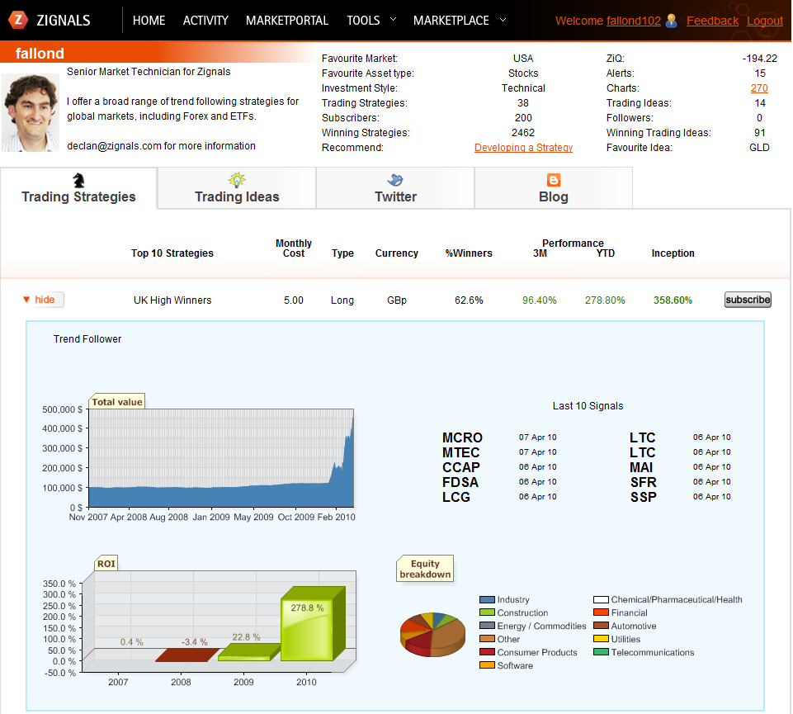Viewport: 793px width, 714px height.
Task: Click the 2008 negative ROI bar
Action: (187, 655)
